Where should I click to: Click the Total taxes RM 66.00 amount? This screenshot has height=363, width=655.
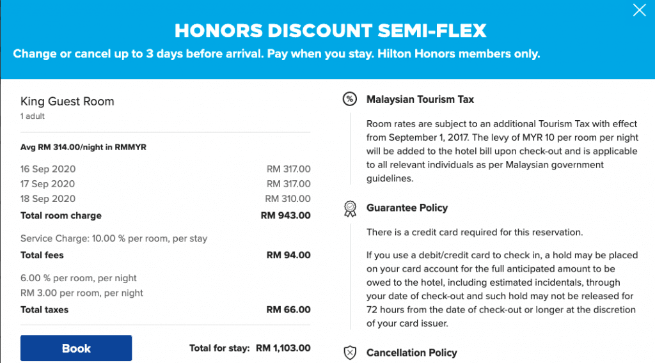(x=288, y=309)
